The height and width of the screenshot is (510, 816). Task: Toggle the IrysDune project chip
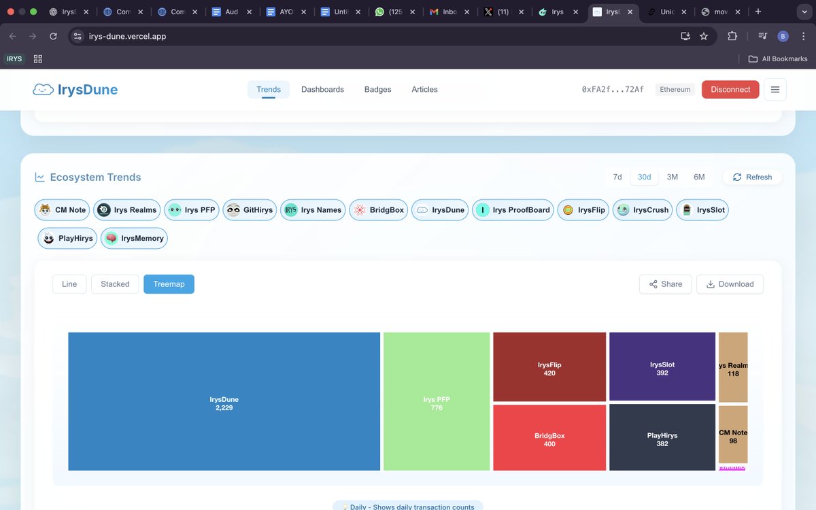(x=440, y=210)
